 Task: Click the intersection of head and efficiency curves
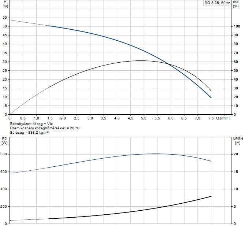click(x=168, y=64)
